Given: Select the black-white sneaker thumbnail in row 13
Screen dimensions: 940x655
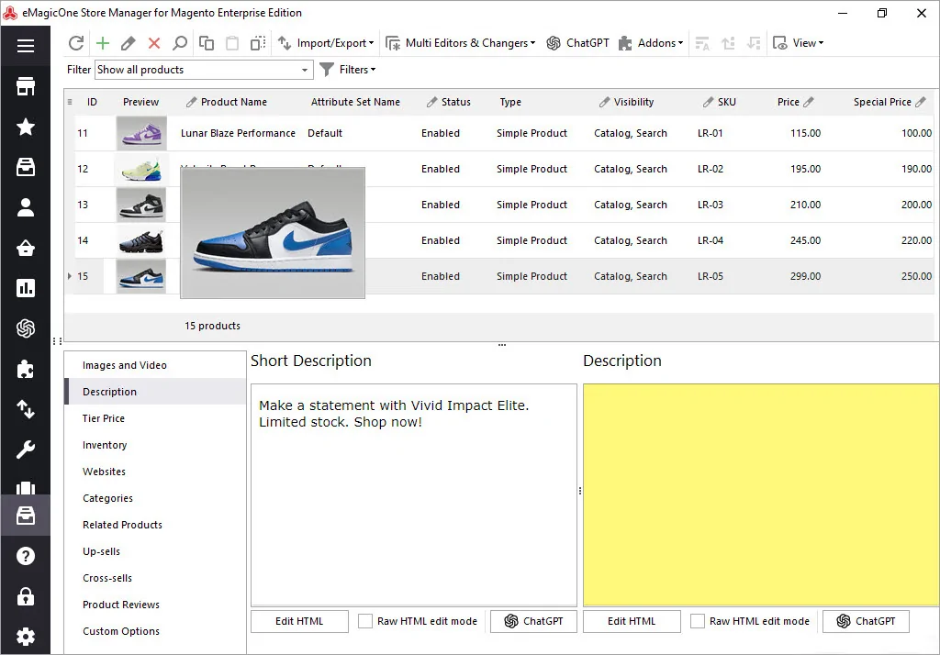Looking at the screenshot, I should (x=140, y=205).
